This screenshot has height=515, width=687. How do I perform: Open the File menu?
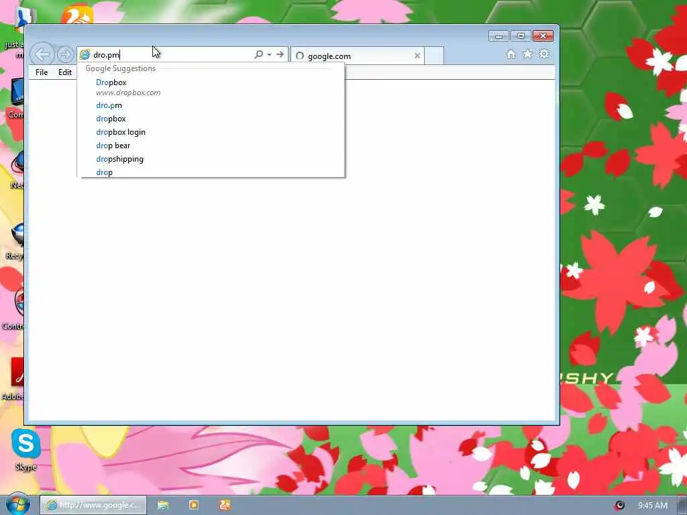pos(42,72)
